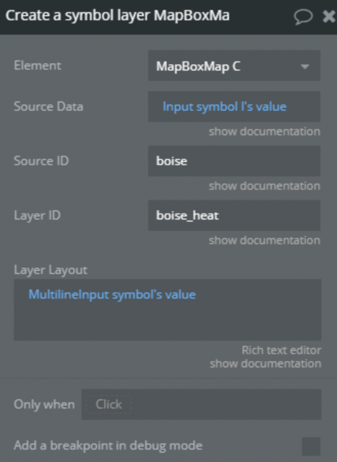Edit the Input symbol I's value expression
The height and width of the screenshot is (462, 337).
point(224,107)
